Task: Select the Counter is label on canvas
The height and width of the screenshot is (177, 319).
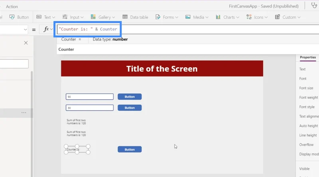Action: coord(77,150)
